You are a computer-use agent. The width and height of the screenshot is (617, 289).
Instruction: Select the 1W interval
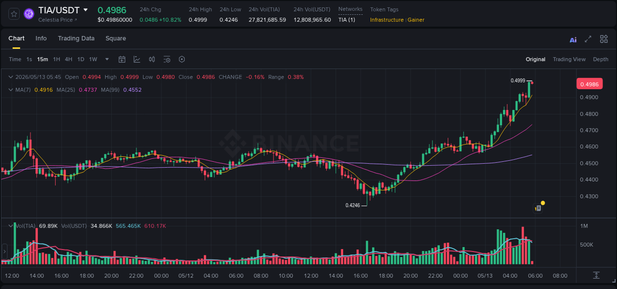tap(93, 59)
